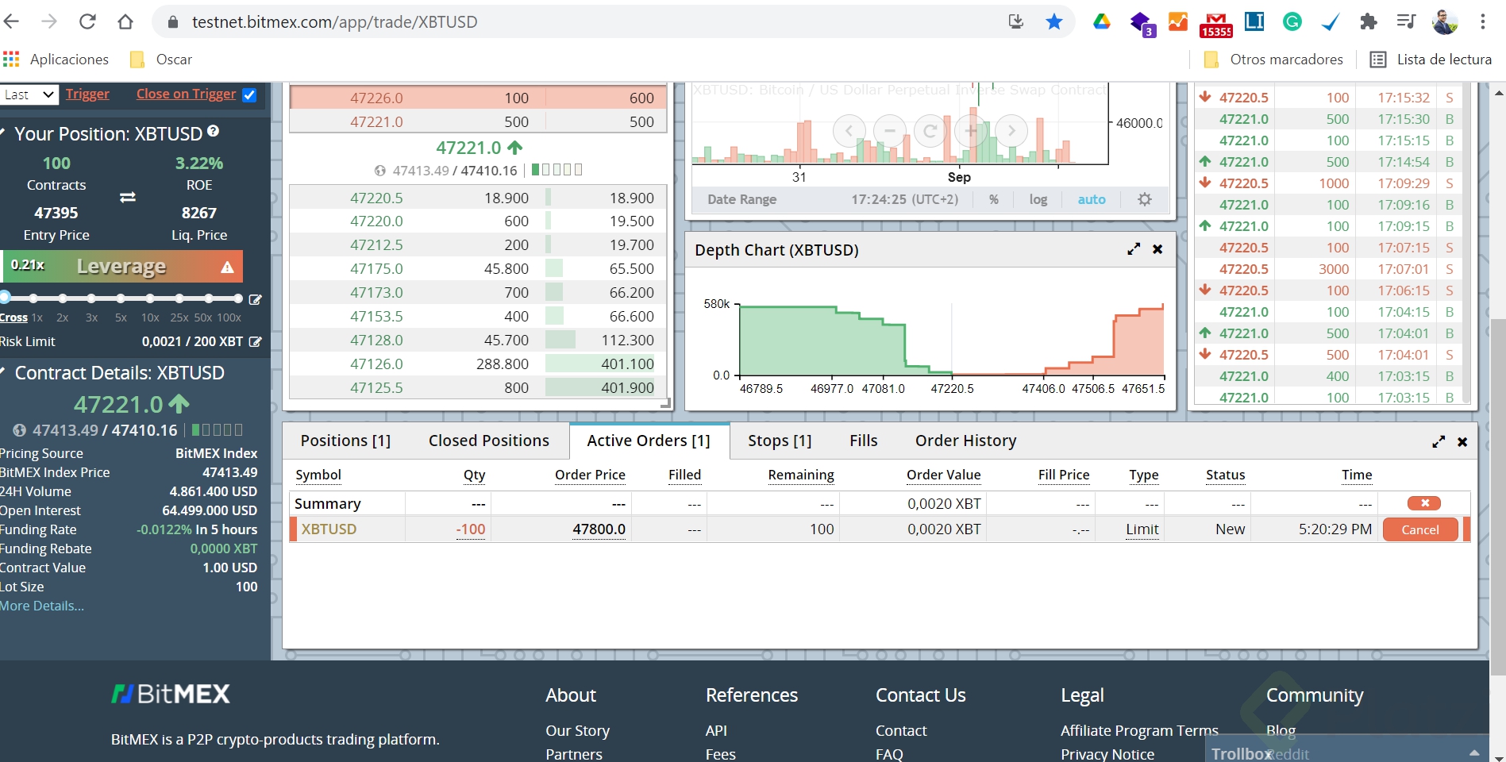This screenshot has height=762, width=1506.
Task: Close the Depth Chart panel
Action: tap(1157, 249)
